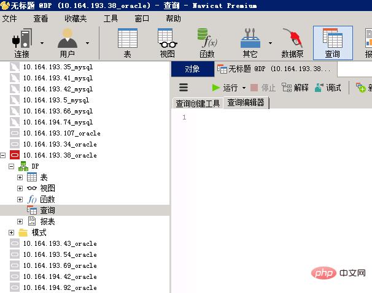The image size is (372, 293).
Task: Open the 工具 menu
Action: pos(110,18)
